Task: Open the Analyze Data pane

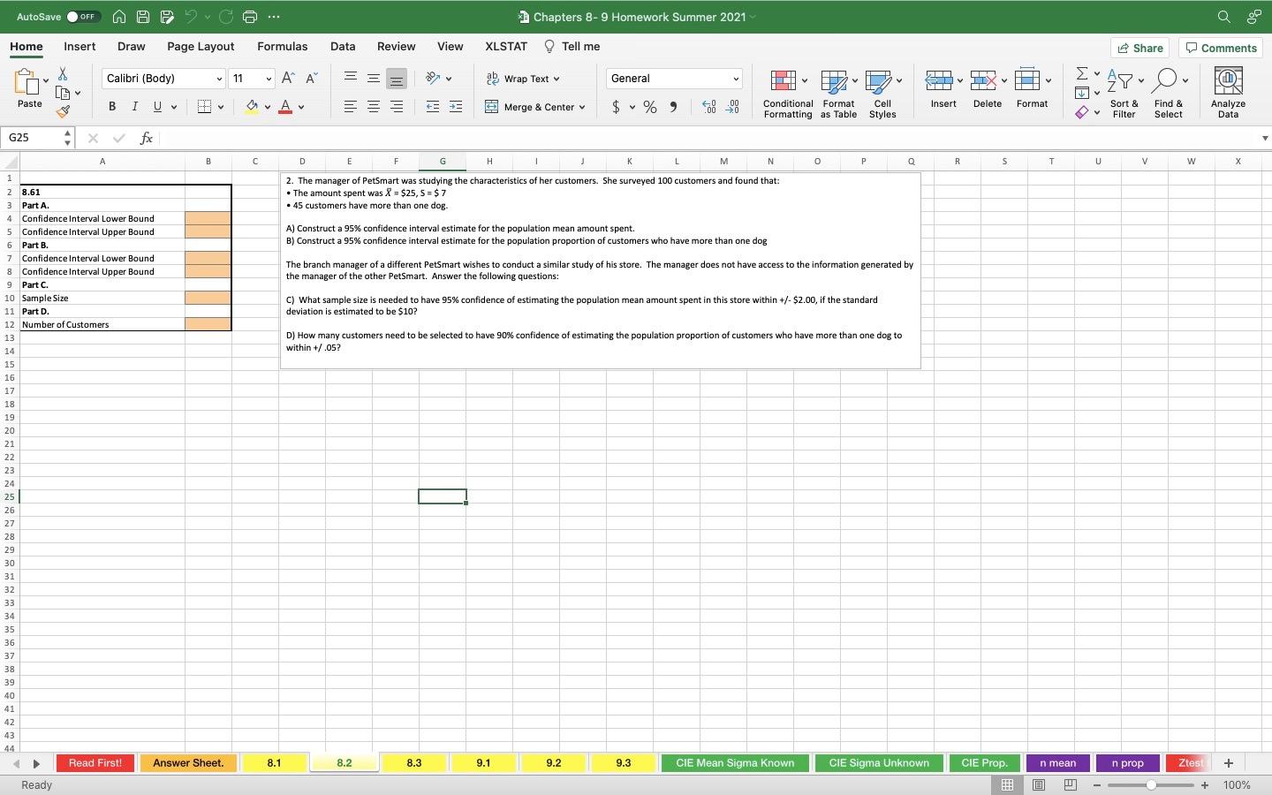Action: (1228, 91)
